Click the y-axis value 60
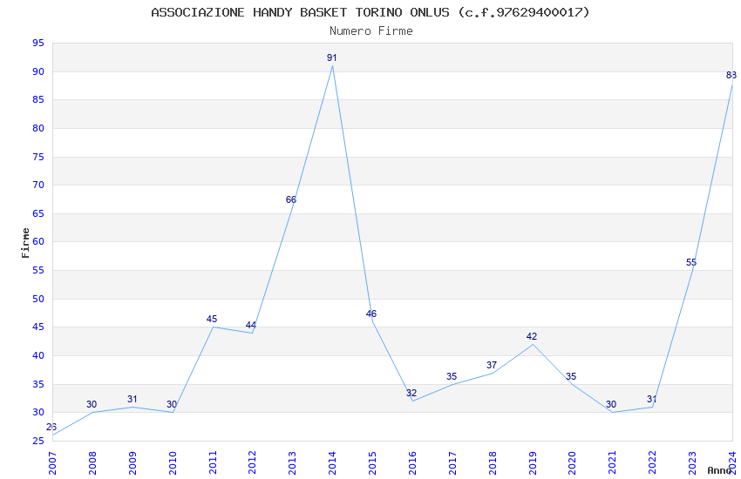 coord(38,241)
